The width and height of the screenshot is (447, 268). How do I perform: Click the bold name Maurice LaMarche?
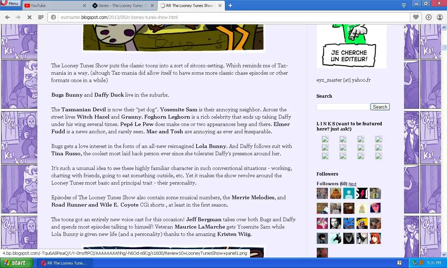pos(200,227)
